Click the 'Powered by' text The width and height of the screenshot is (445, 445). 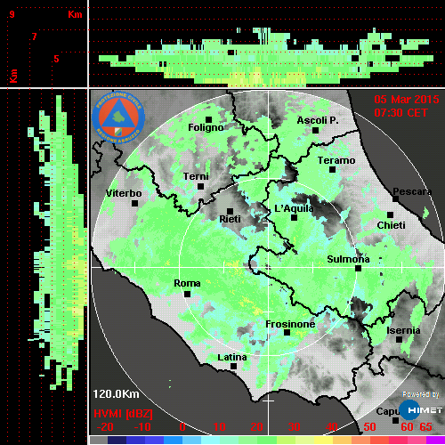tap(421, 394)
